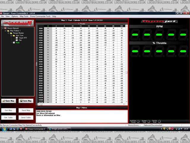Click the table vertical scrollbar thumb
The width and height of the screenshot is (190, 143).
pyautogui.click(x=126, y=72)
